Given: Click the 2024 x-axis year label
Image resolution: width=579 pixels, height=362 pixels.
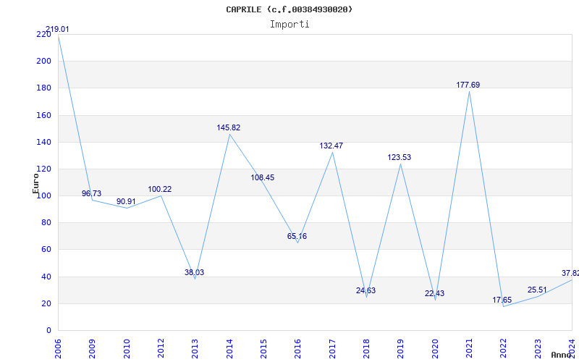Looking at the screenshot, I should tap(572, 349).
